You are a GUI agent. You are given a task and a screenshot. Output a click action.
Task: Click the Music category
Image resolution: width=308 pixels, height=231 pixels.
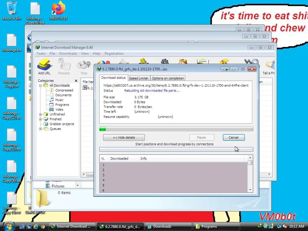(59, 100)
